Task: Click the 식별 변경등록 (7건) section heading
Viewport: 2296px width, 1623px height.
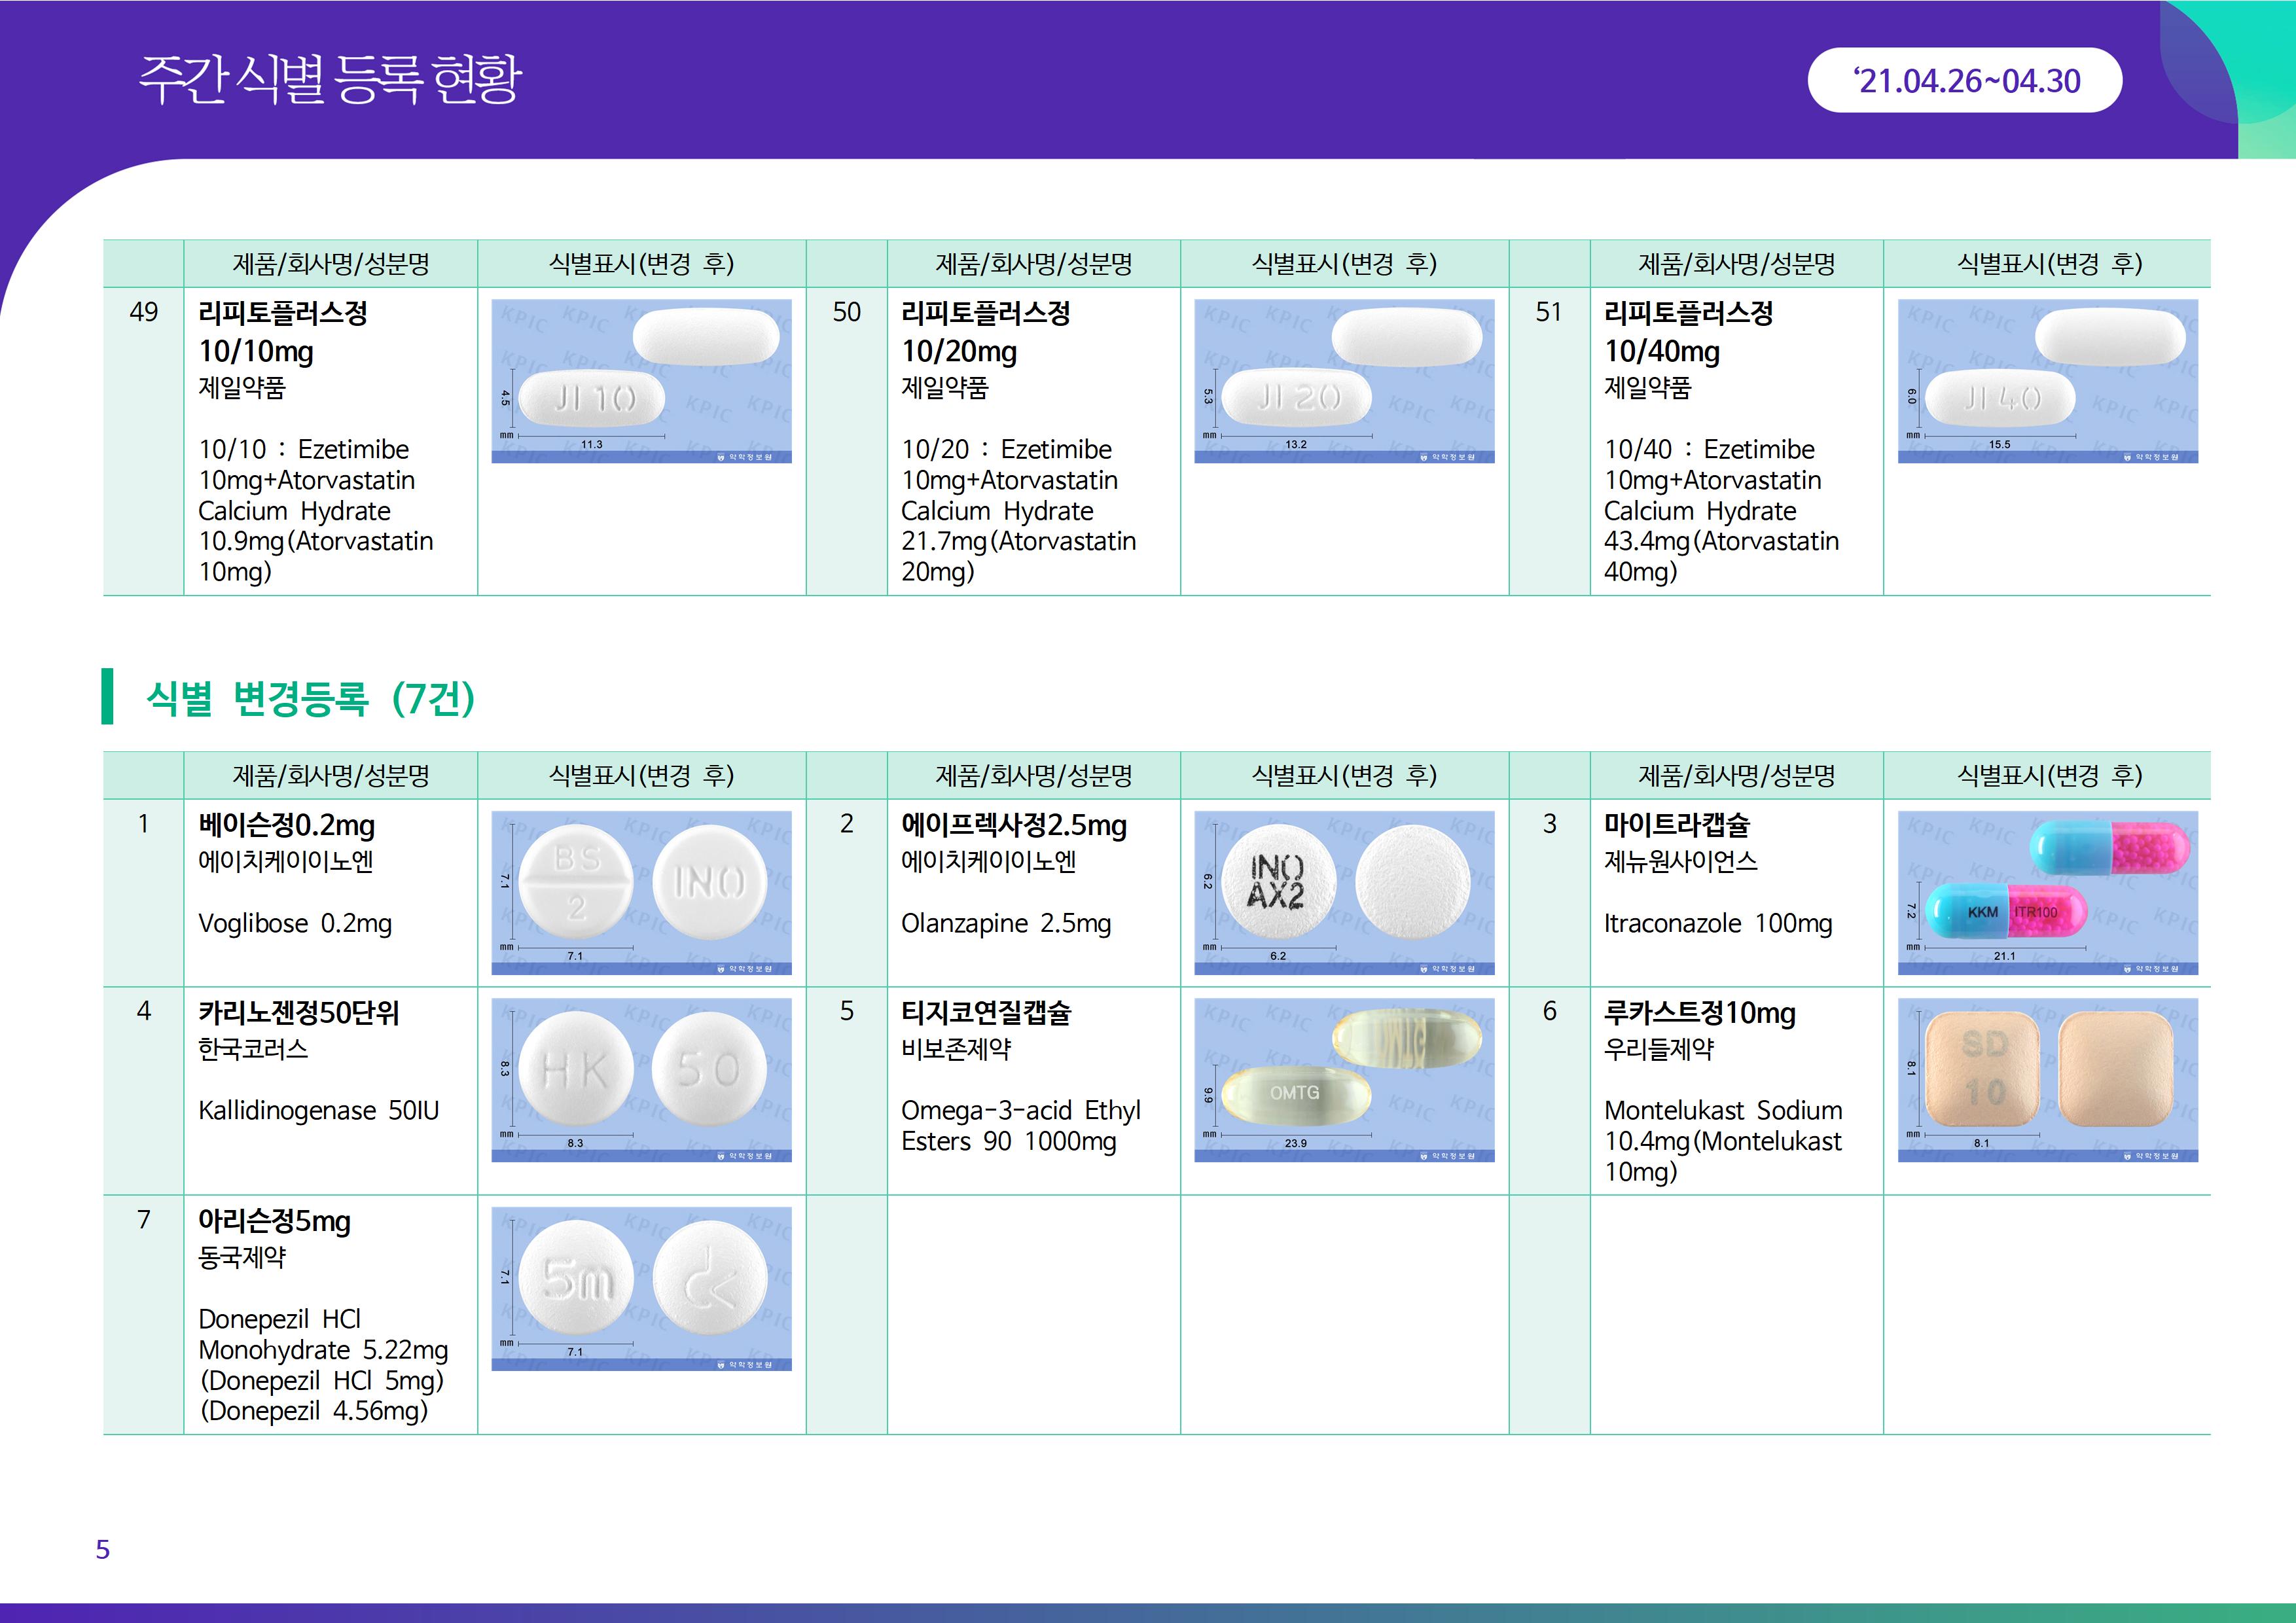Action: pos(310,698)
